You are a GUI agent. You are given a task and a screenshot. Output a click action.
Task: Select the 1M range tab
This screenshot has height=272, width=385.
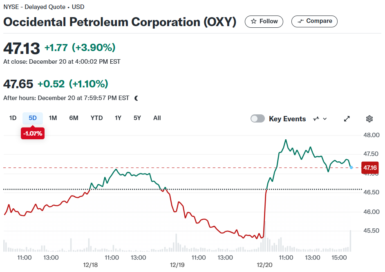(x=53, y=118)
